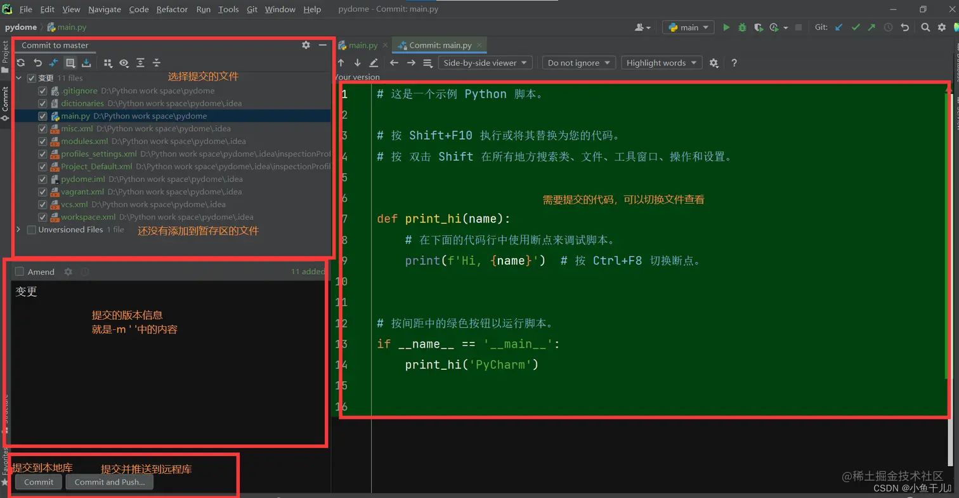Click the Git push green arrow icon
Image resolution: width=959 pixels, height=498 pixels.
(x=871, y=27)
